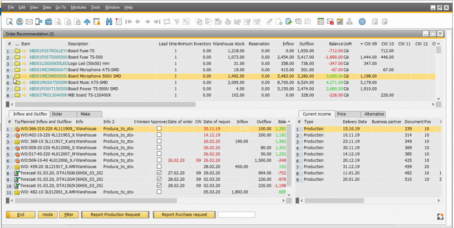The height and width of the screenshot is (228, 454).
Task: Open folder icon for Board Power TS-500U row
Action: point(17,89)
